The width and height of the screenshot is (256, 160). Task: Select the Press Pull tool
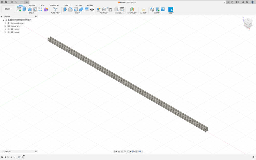pos(65,9)
